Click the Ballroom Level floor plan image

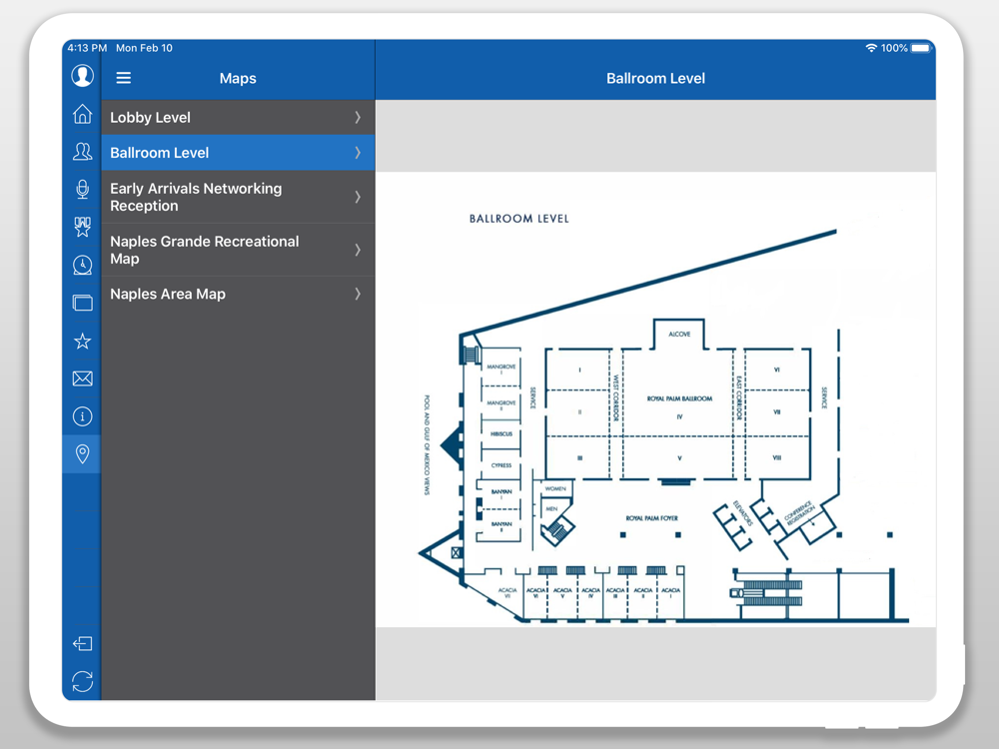[655, 399]
